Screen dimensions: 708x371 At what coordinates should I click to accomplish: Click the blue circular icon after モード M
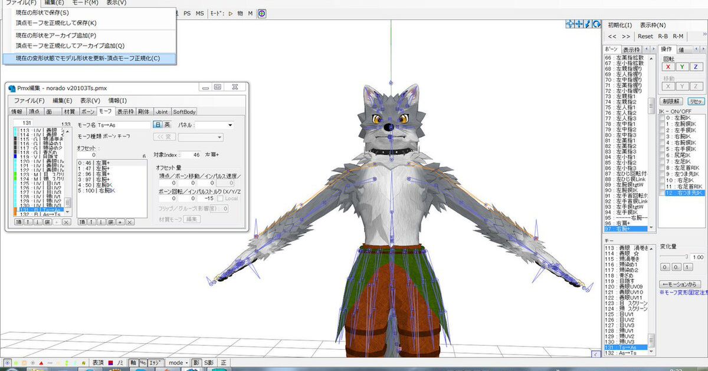pos(262,13)
